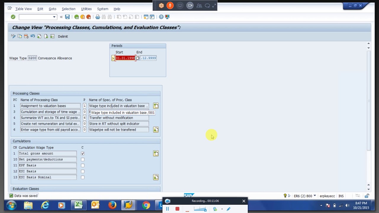
Task: Page up the Cumulations table
Action: [x=156, y=153]
